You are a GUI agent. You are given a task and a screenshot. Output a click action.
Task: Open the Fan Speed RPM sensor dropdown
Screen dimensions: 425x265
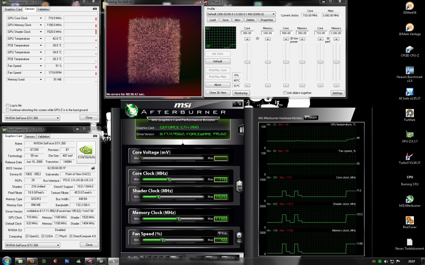click(x=41, y=73)
